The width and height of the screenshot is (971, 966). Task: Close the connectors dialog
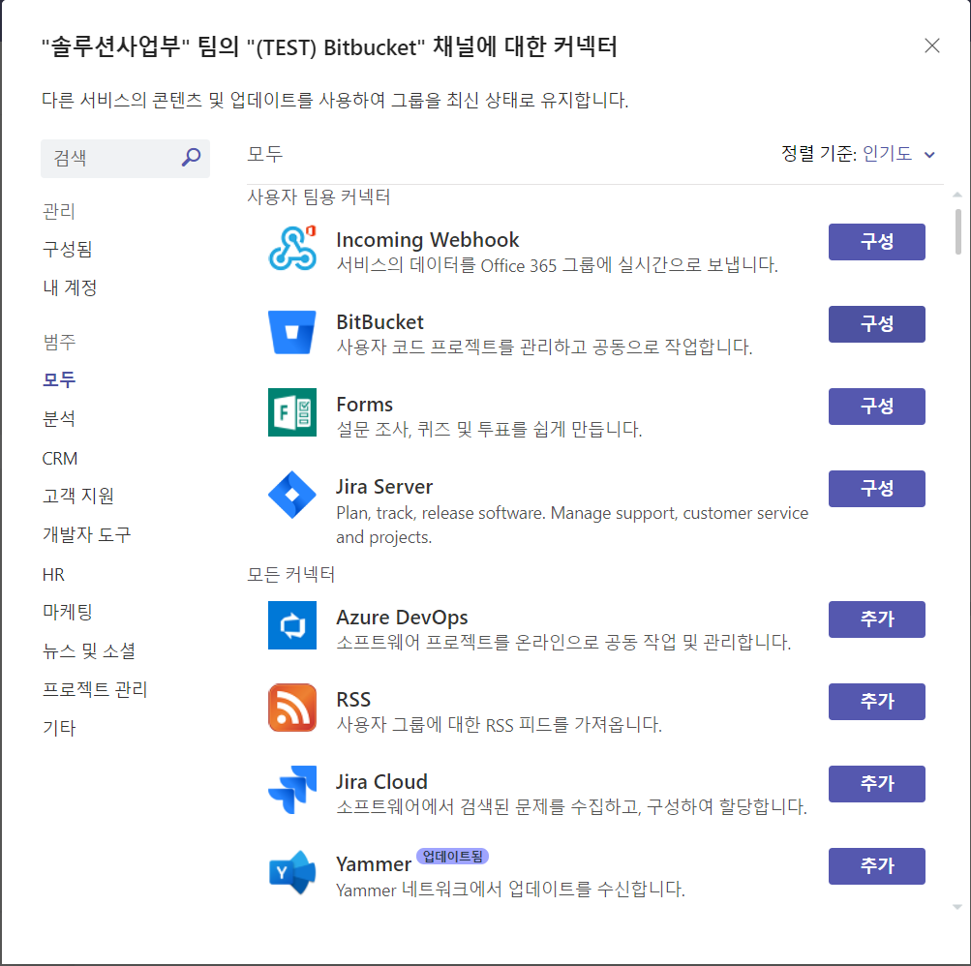click(931, 45)
